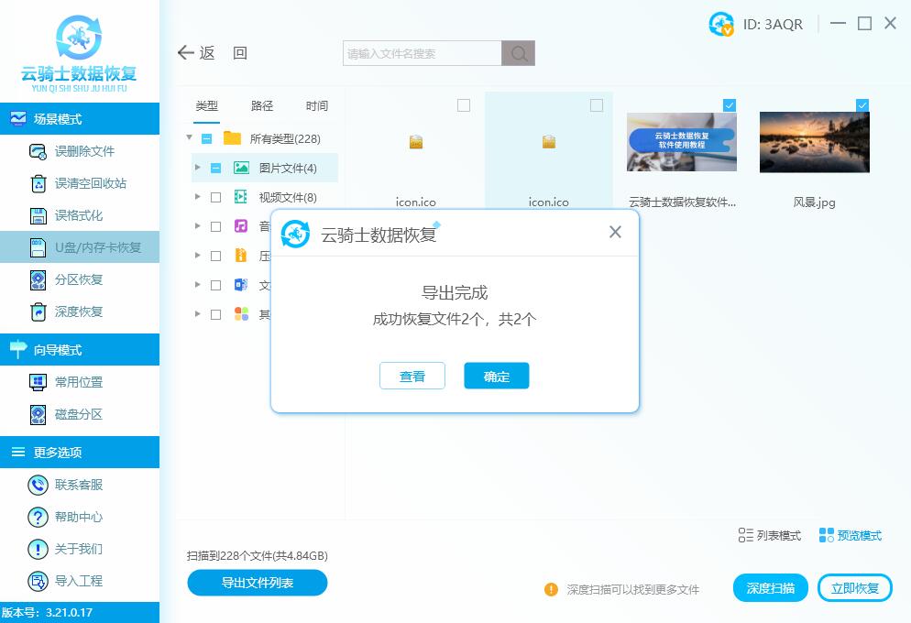This screenshot has width=911, height=623.
Task: Collapse the 所有类型(228) tree node
Action: click(190, 138)
